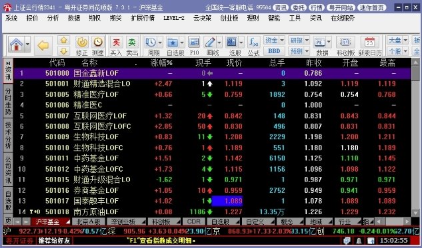Click the Home house icon in toolbar
The height and width of the screenshot is (248, 422).
pyautogui.click(x=16, y=45)
